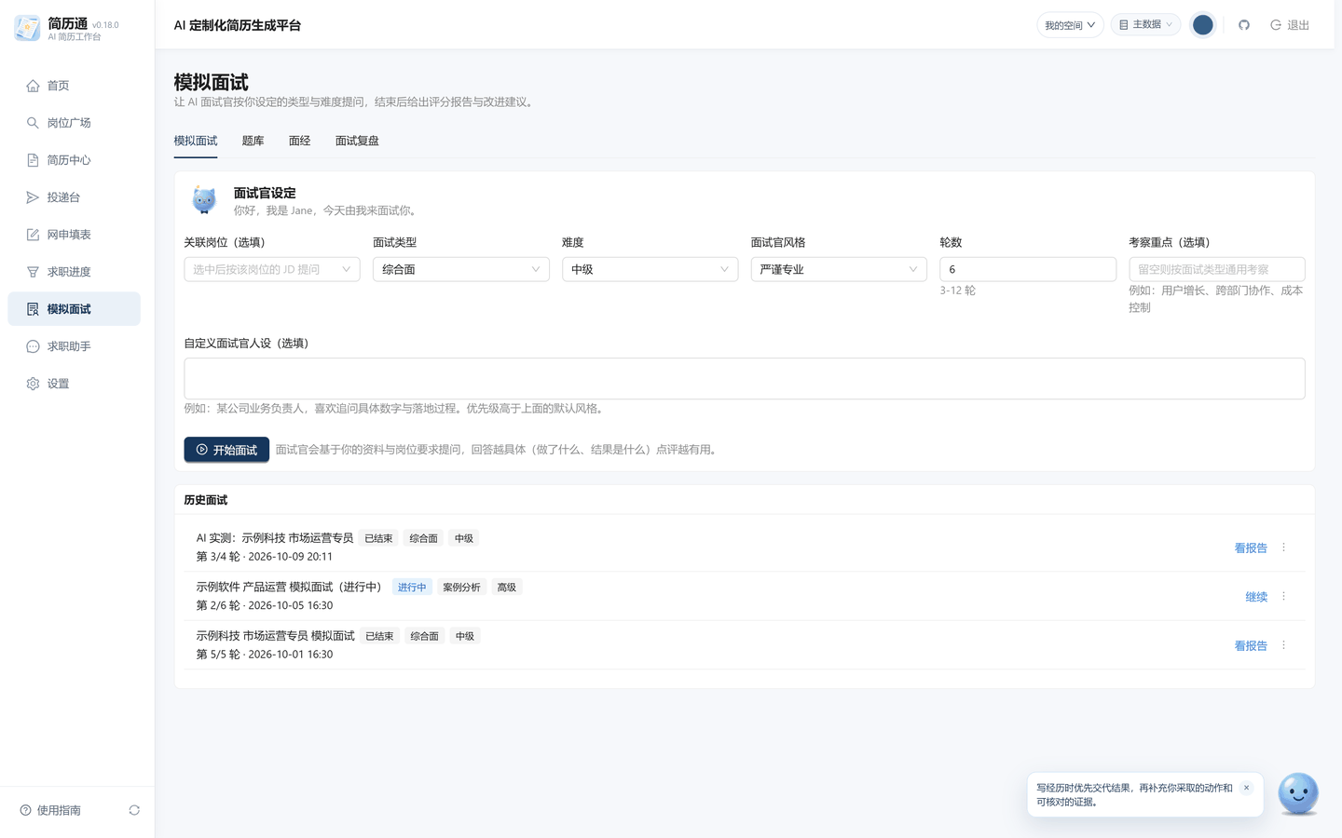Click the smiling assistant mascot
1342x838 pixels.
point(1298,794)
